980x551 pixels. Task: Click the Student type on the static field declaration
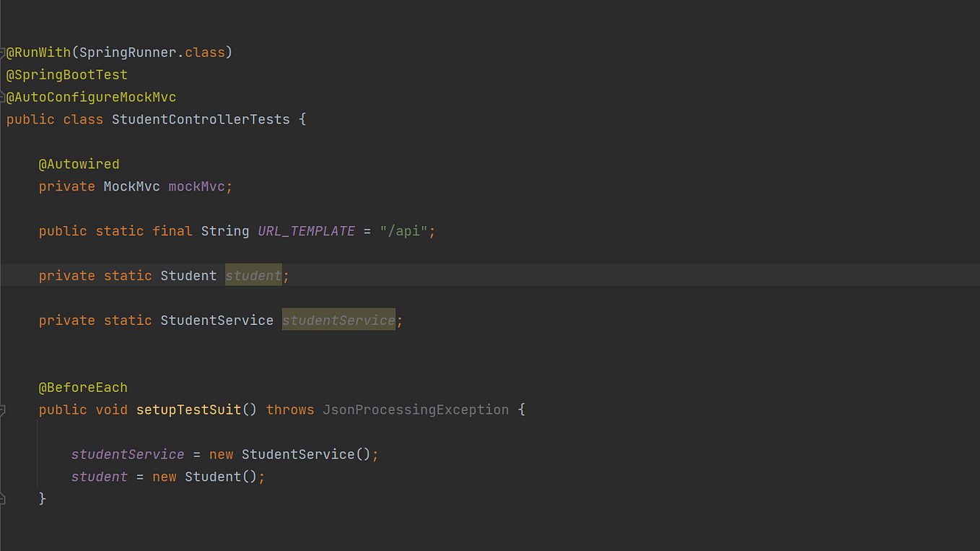coord(188,275)
